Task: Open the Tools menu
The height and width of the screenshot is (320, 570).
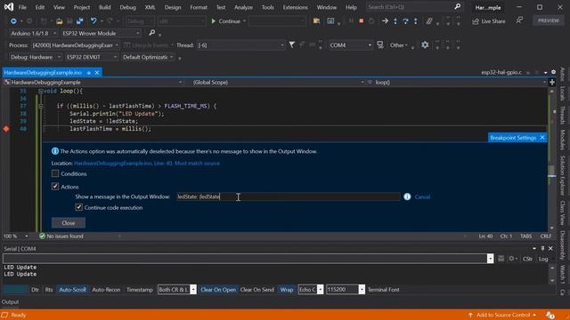Action: (268, 7)
